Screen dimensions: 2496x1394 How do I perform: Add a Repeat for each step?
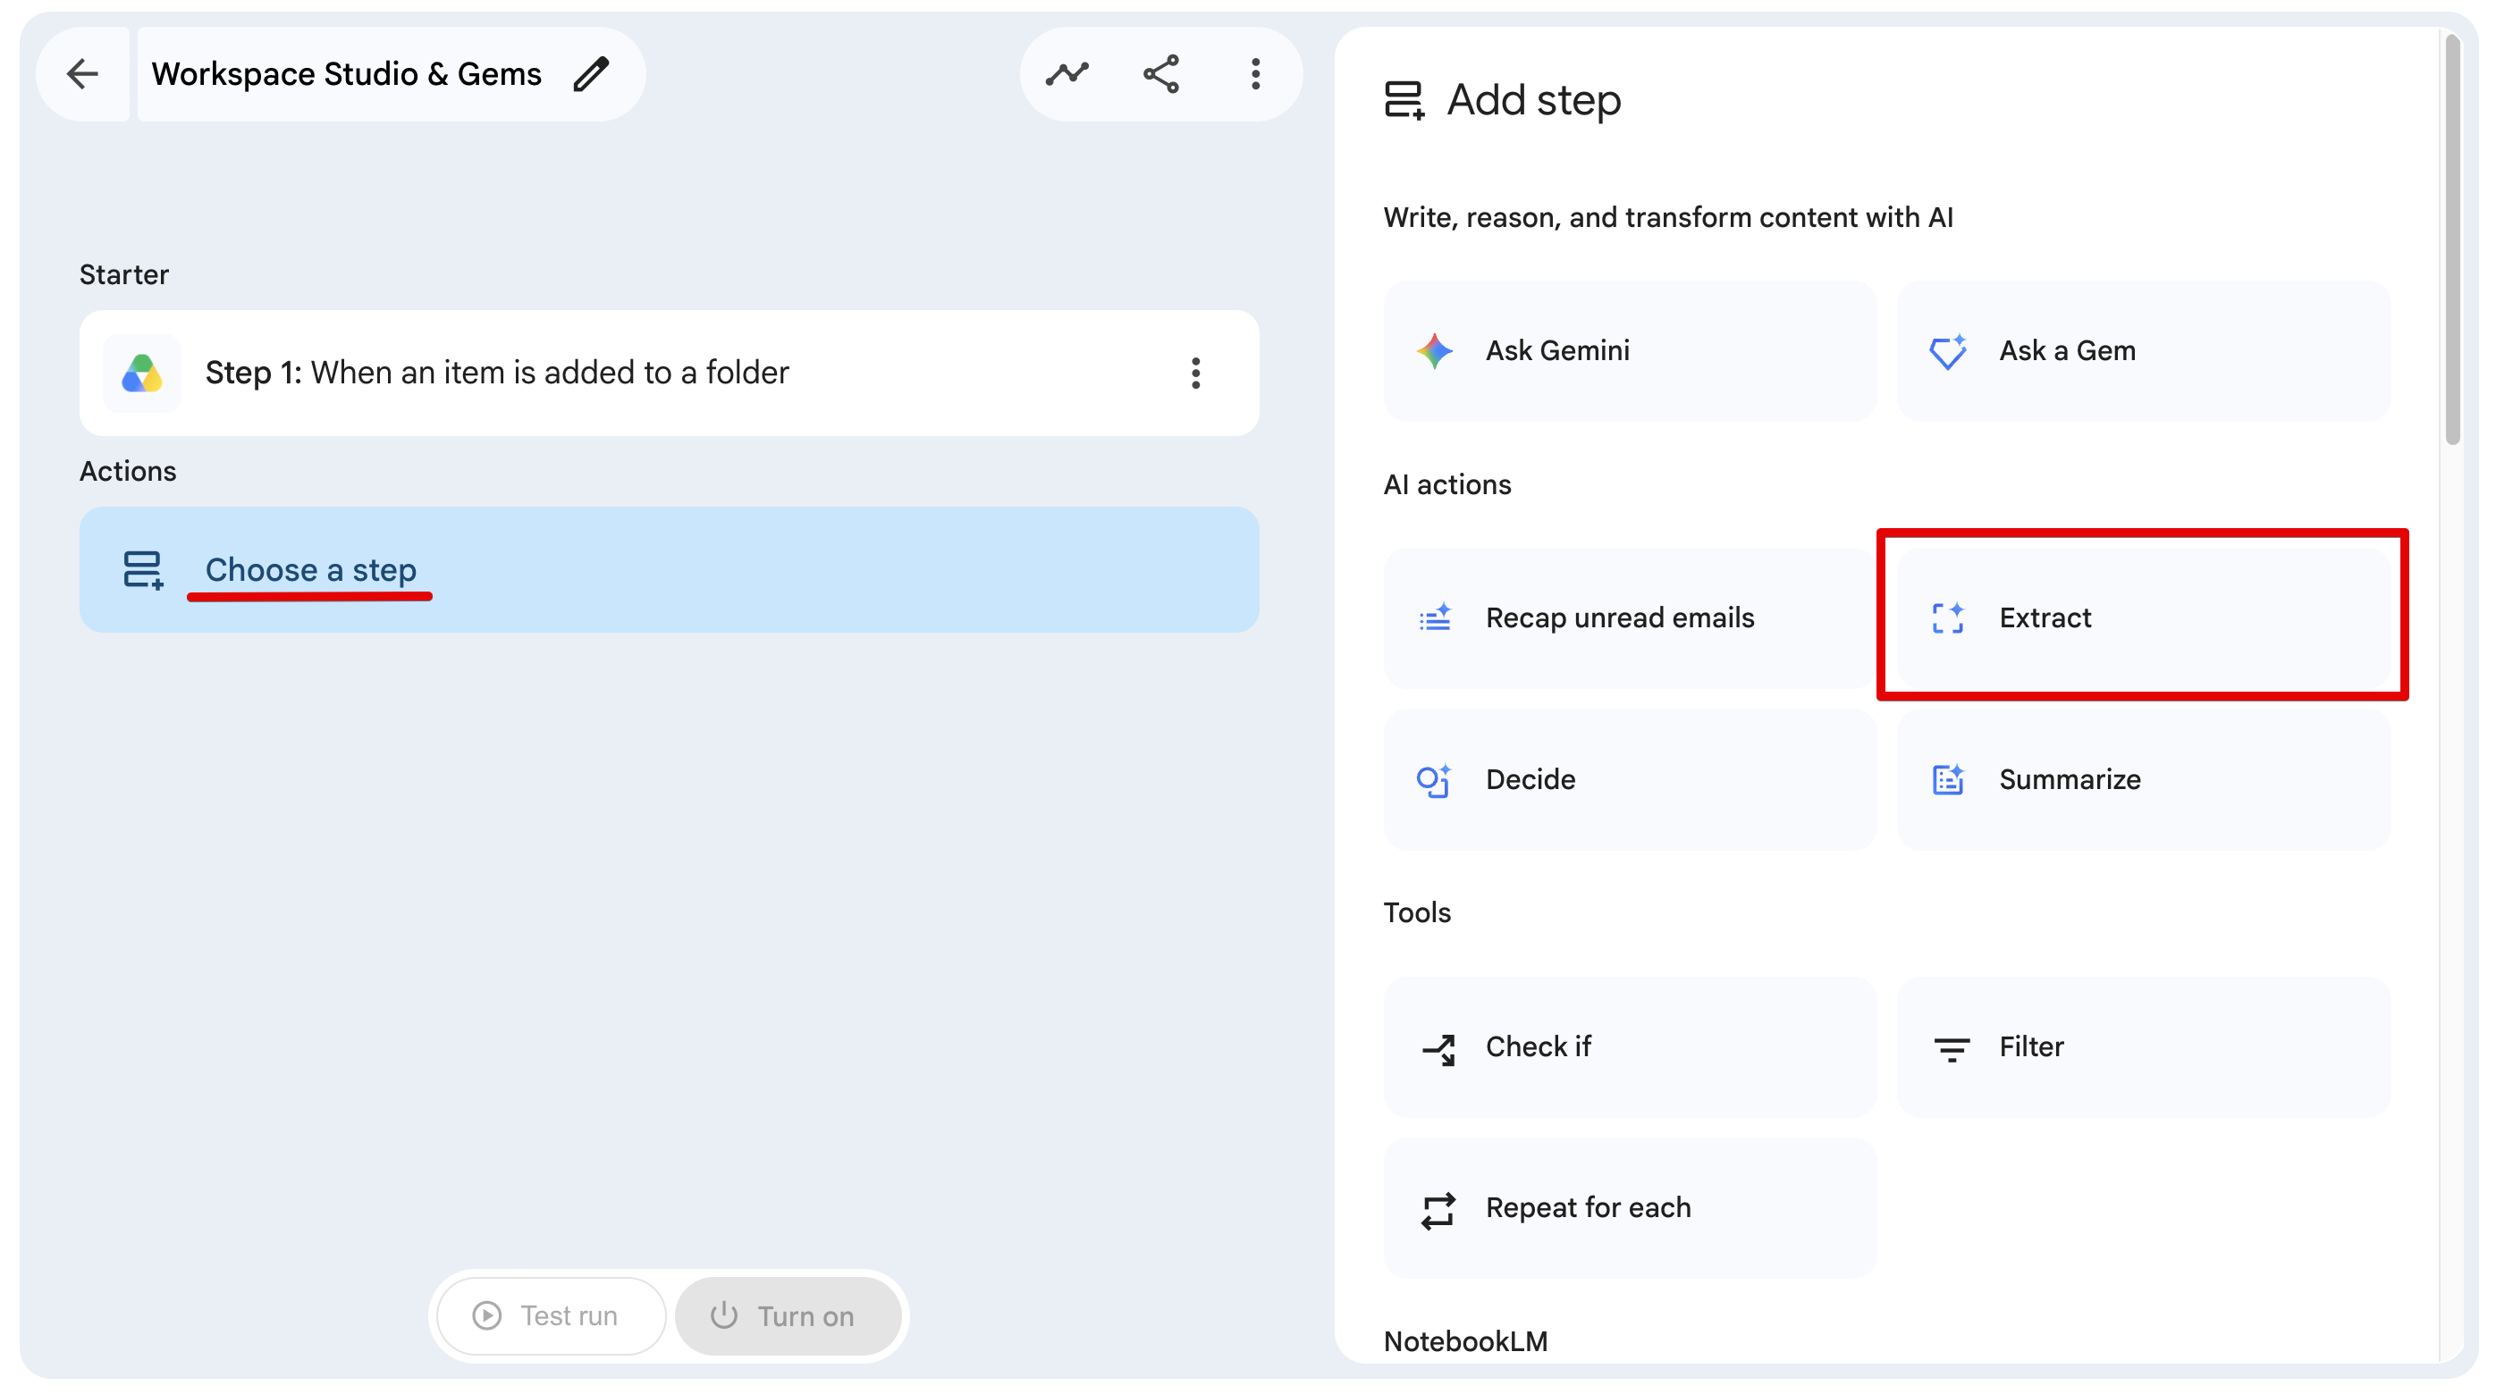[x=1630, y=1208]
